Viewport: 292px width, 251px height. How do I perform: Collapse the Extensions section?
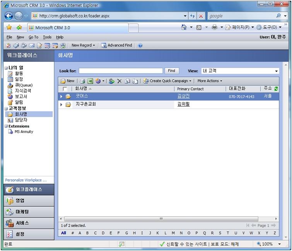6,126
